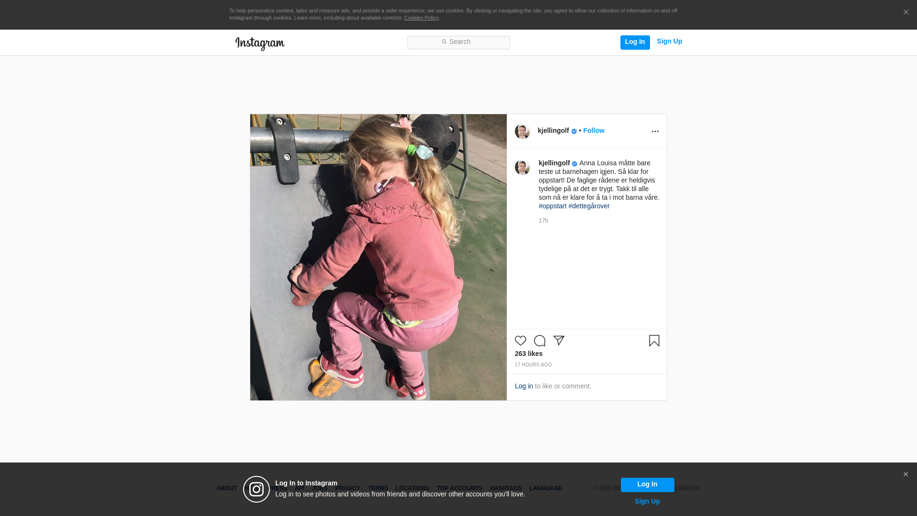Click kjellingolf avatar beside the caption
The height and width of the screenshot is (516, 917).
522,167
